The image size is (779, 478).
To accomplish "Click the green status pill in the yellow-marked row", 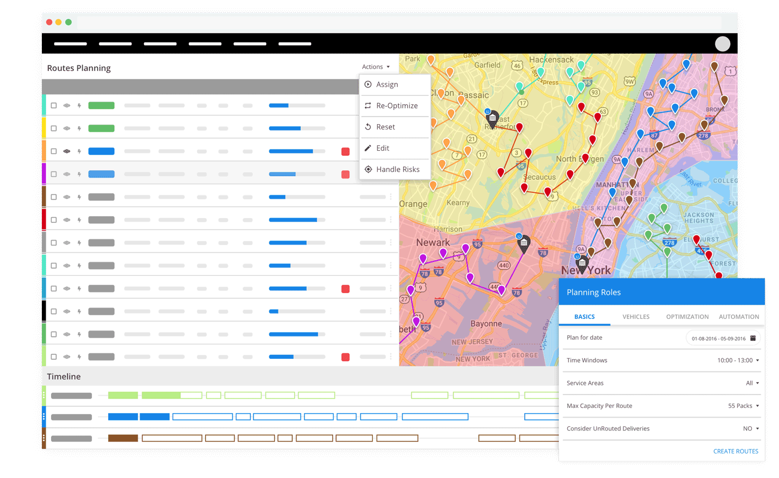I will click(101, 129).
